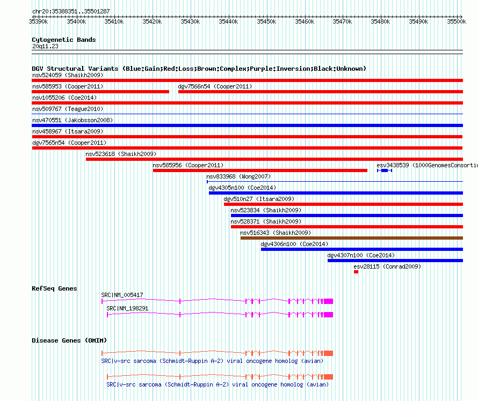Open the second SRC v-src sarcoma link
Image resolution: width=478 pixels, height=401 pixels.
[x=218, y=385]
